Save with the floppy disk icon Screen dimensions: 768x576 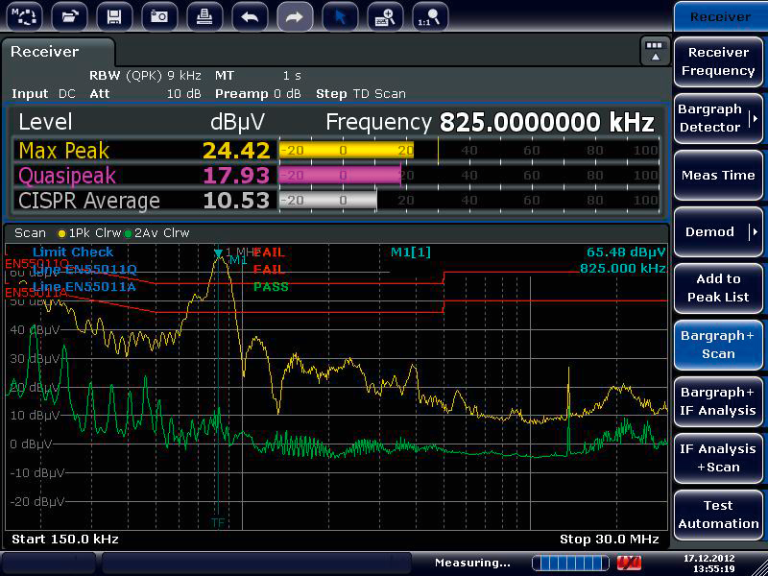point(114,16)
